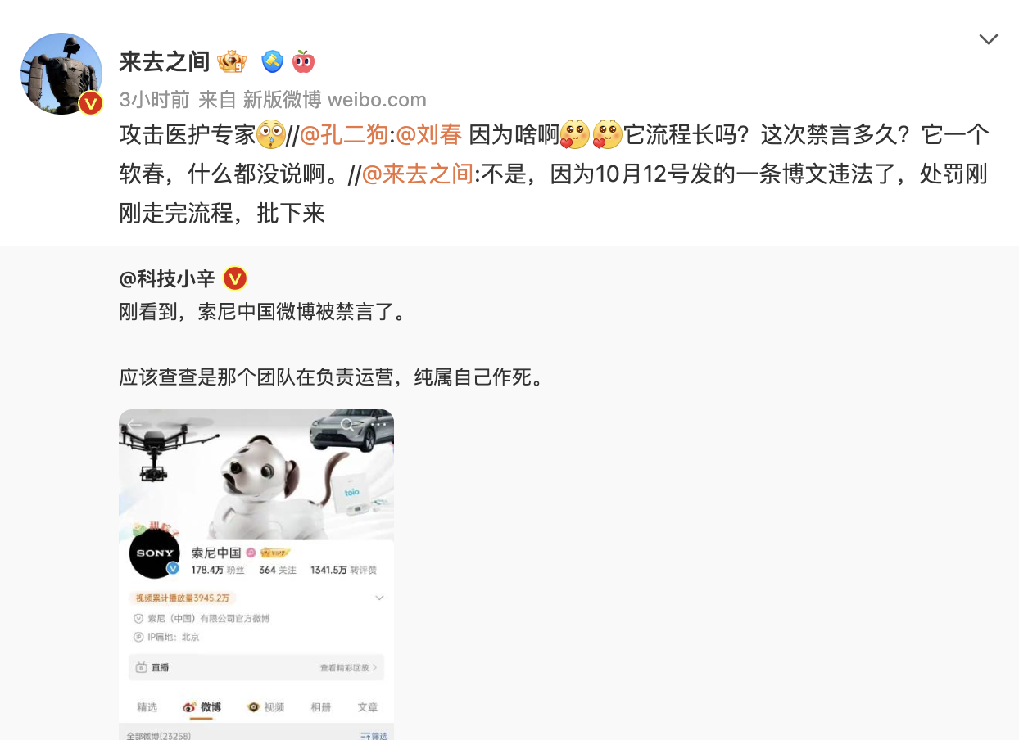Expand the profile details chevron in screenshot
The image size is (1019, 740).
[379, 598]
